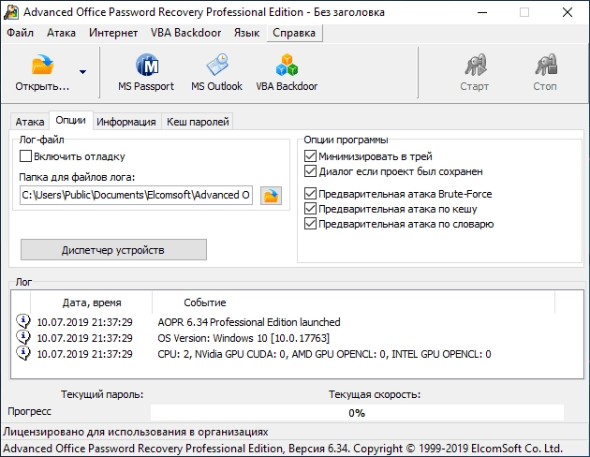Disable Предварительная атака Brute-Force
The height and width of the screenshot is (457, 590).
pos(310,194)
